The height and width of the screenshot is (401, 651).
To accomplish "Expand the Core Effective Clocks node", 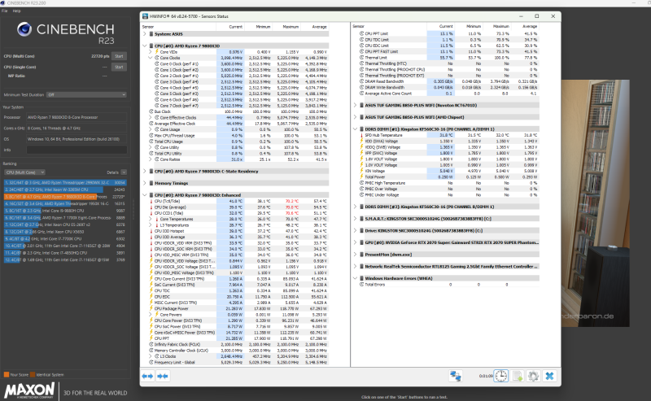I will tap(151, 117).
